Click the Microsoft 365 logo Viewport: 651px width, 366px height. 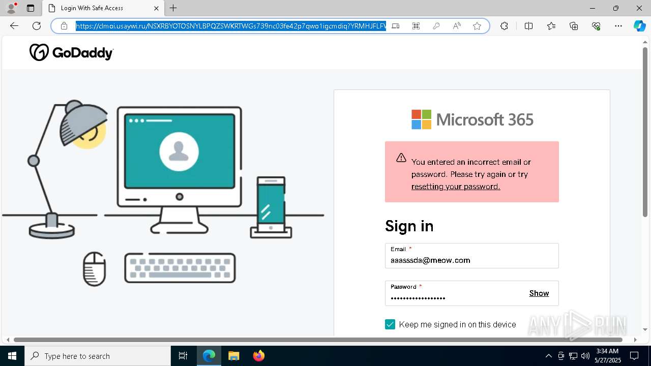tap(472, 119)
